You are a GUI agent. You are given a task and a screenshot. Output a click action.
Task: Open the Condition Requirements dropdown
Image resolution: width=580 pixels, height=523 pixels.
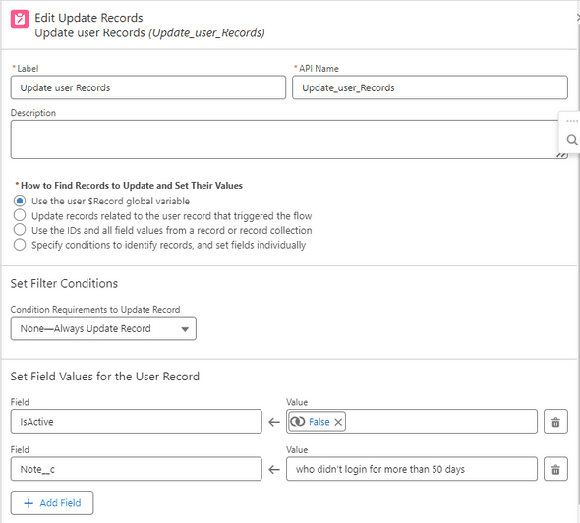(x=103, y=328)
